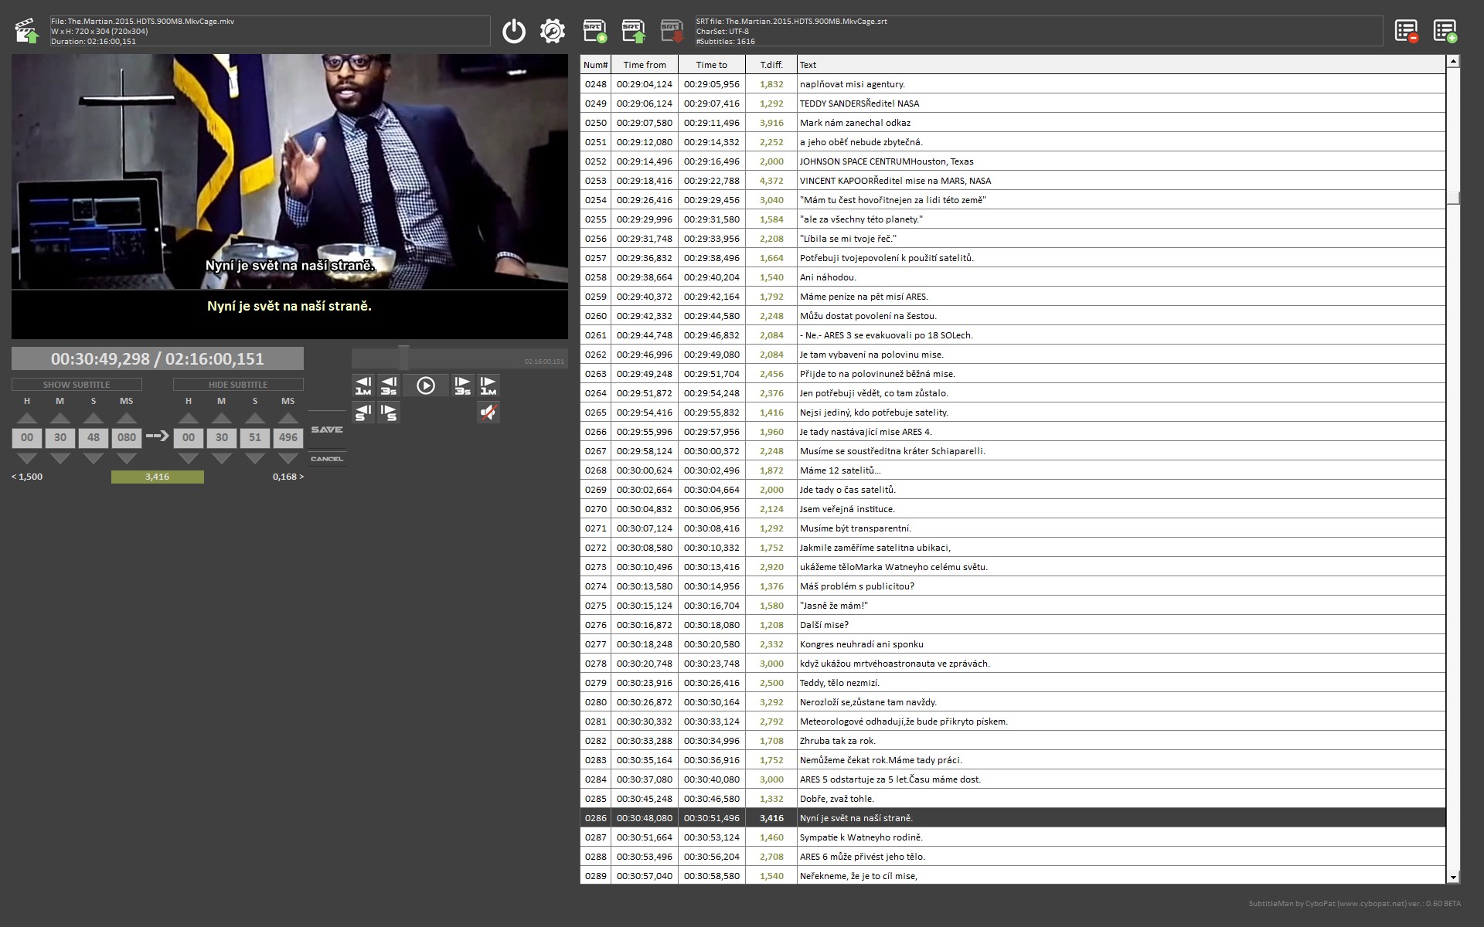Click the 'Time from' column header

click(x=645, y=65)
